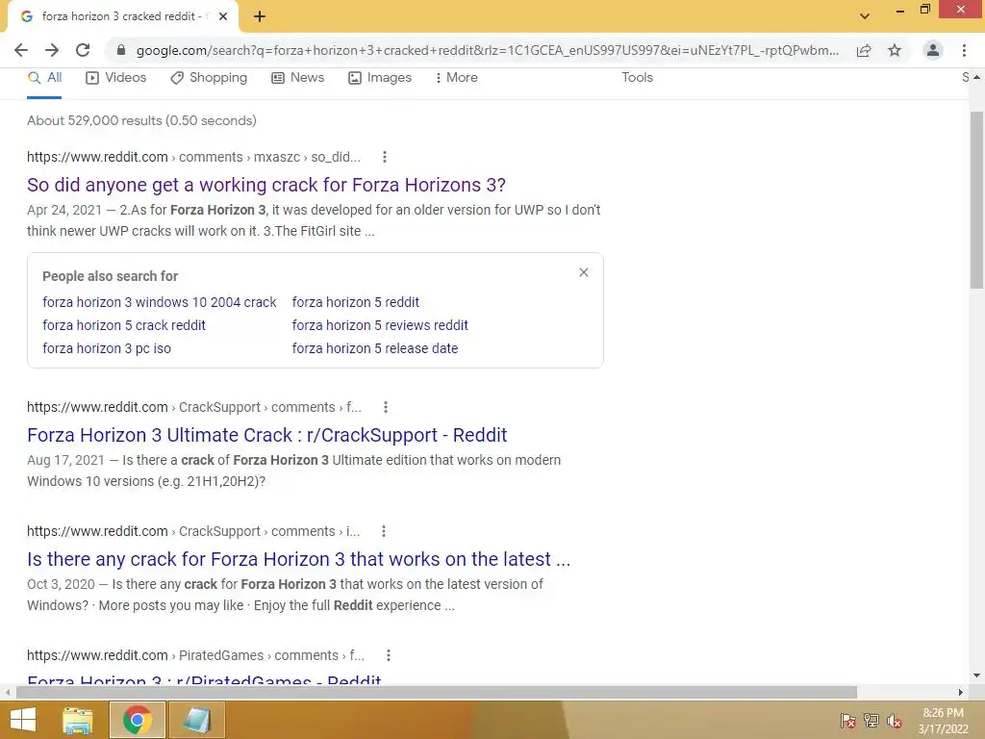Open options for Ultimate Crack result
Image resolution: width=985 pixels, height=739 pixels.
tap(386, 407)
